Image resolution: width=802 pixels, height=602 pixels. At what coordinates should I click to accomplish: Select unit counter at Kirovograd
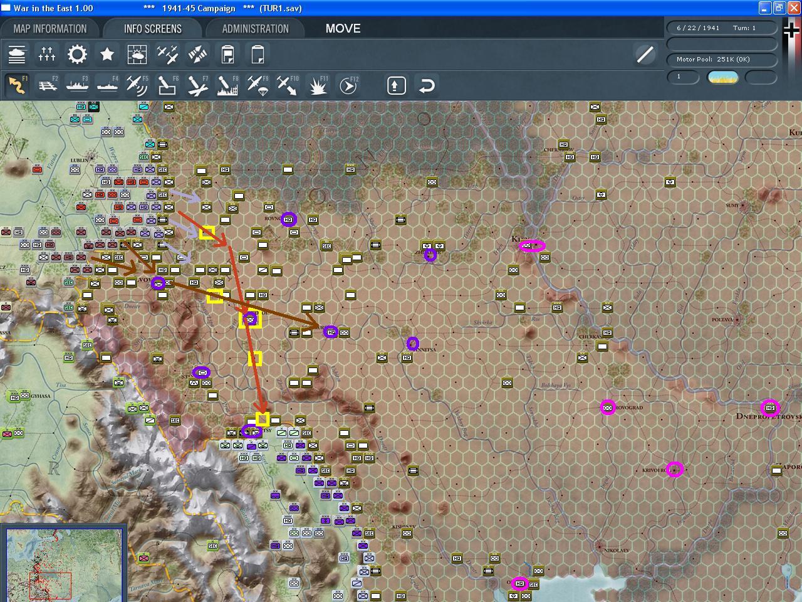click(607, 408)
